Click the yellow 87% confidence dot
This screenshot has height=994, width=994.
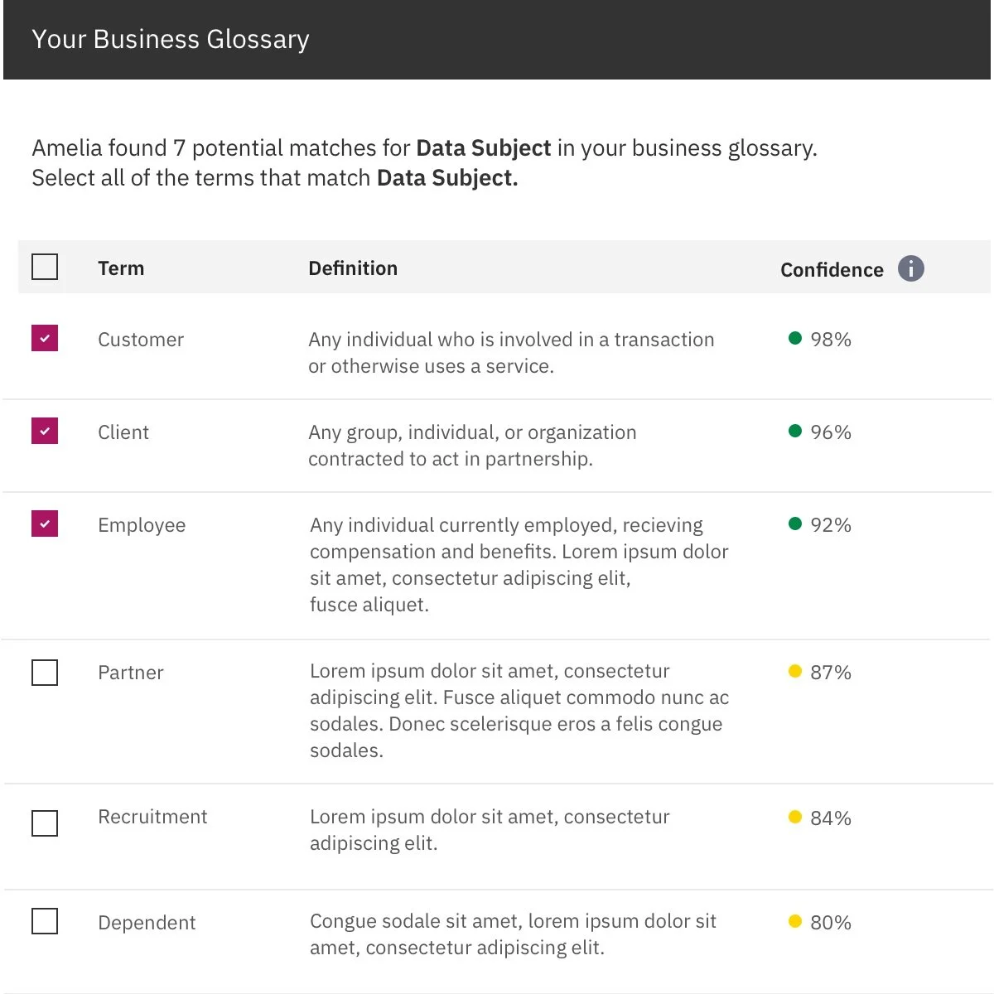tap(795, 671)
